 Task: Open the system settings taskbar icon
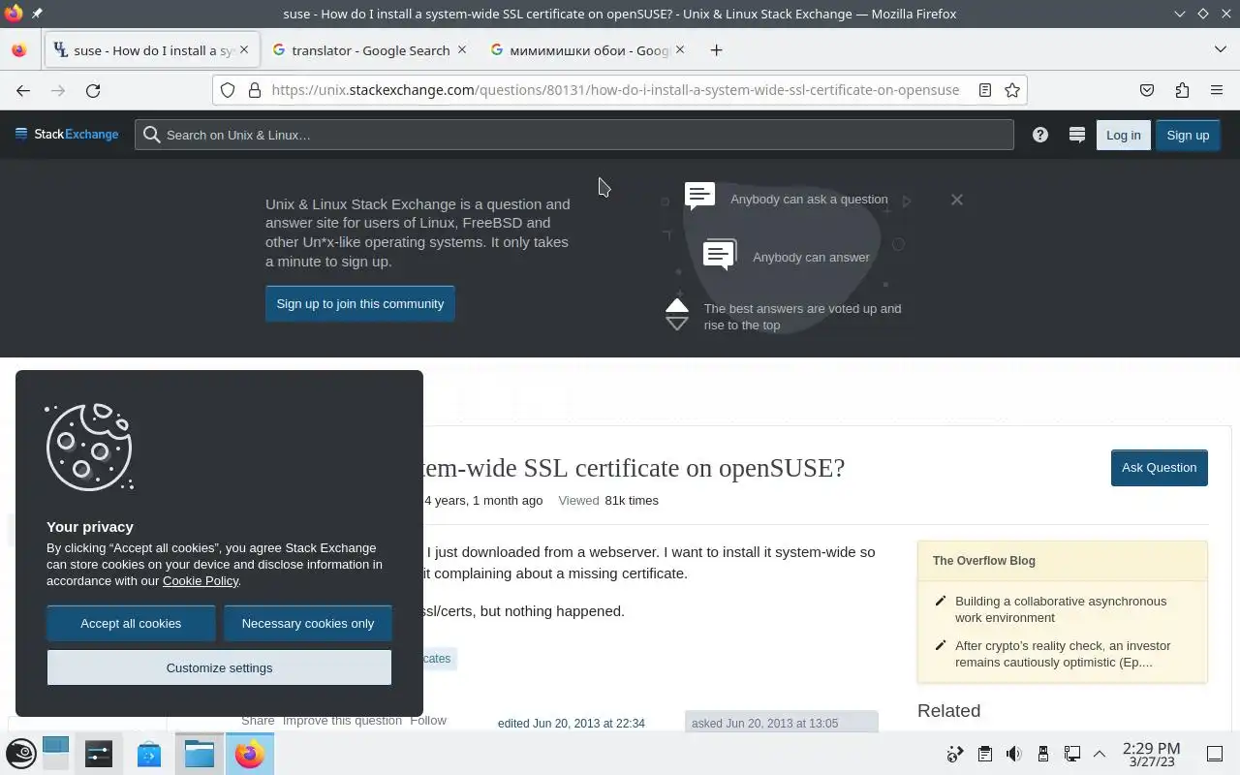[99, 754]
